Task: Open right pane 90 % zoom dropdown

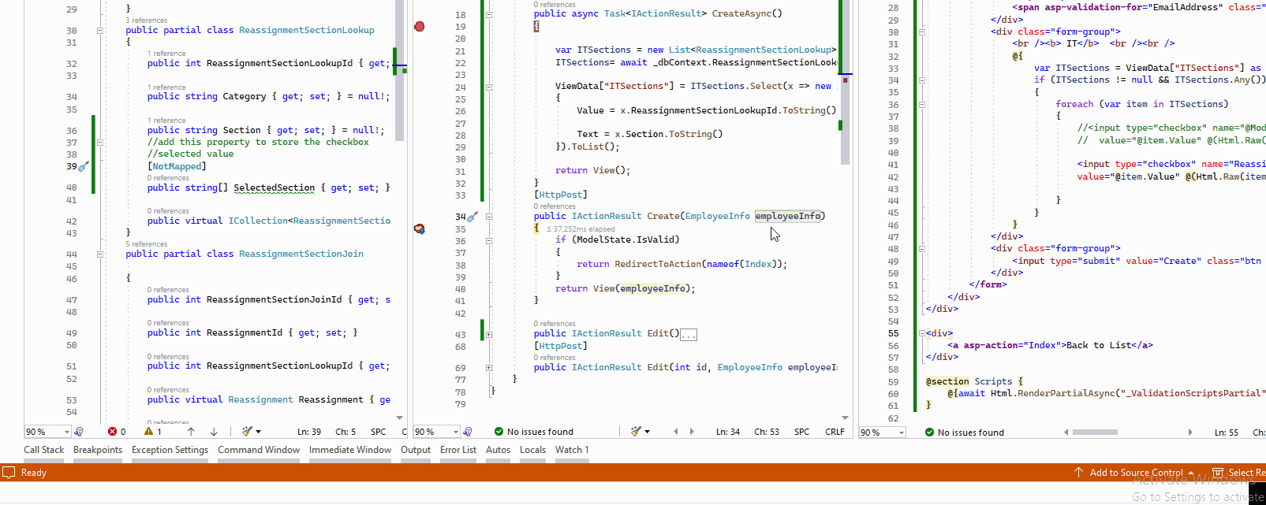Action: 902,433
